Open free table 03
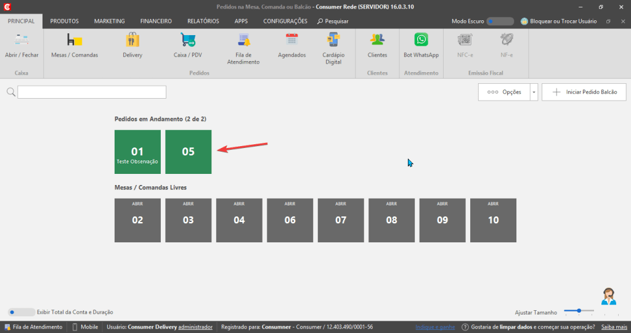Screen dimensions: 631x333 [x=189, y=220]
